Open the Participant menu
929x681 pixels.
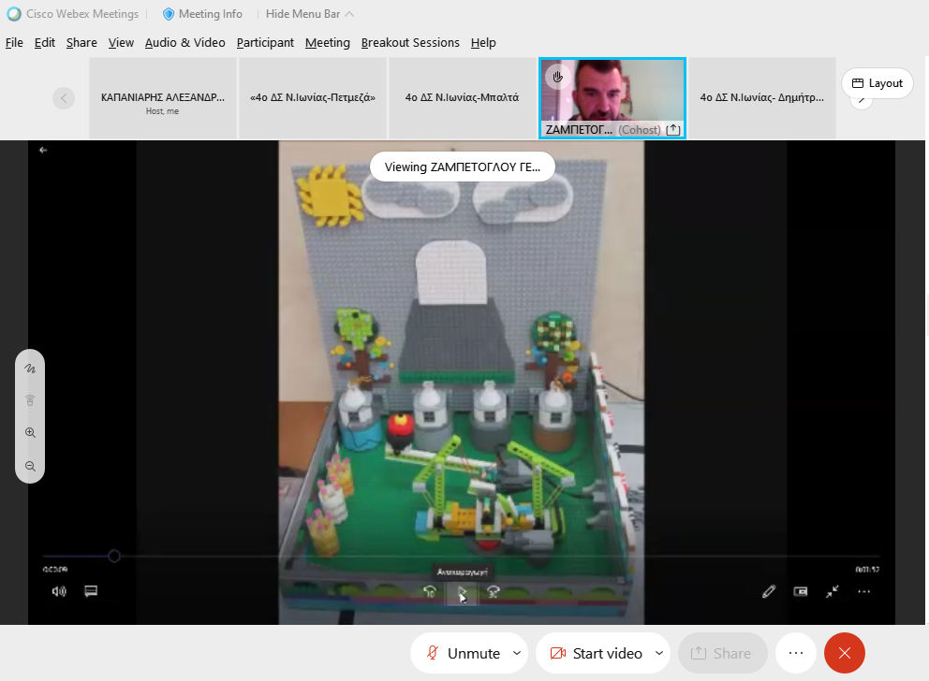pos(265,43)
